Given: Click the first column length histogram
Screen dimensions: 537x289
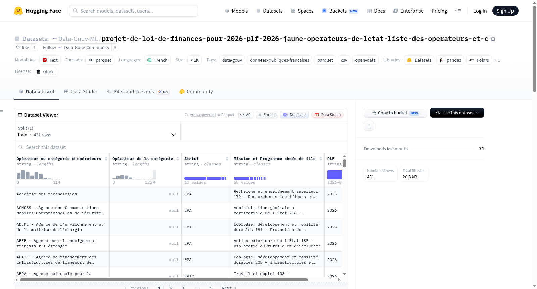Looking at the screenshot, I should [x=39, y=175].
